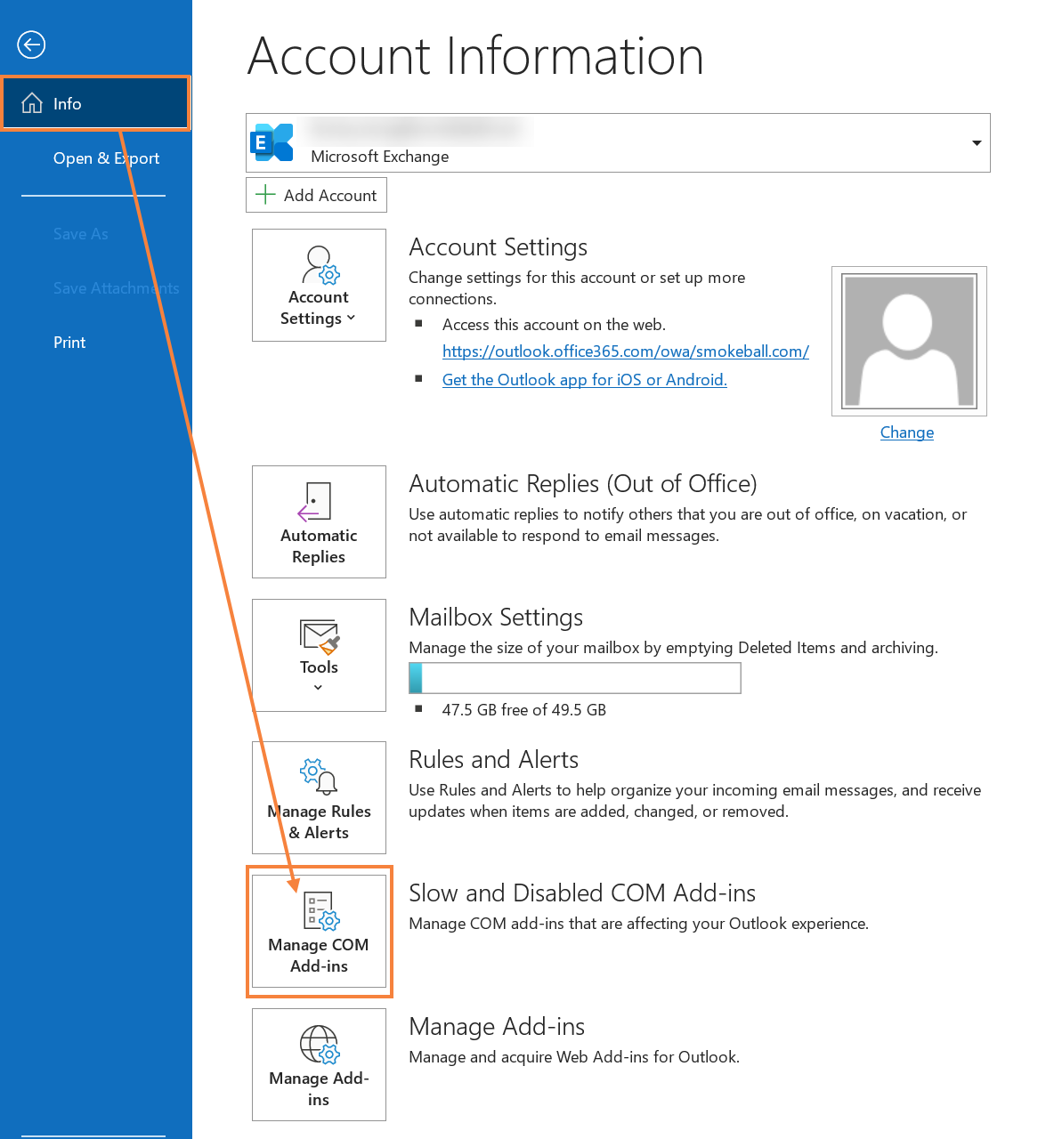Click Manage COM Add-ins icon
Image resolution: width=1054 pixels, height=1139 pixels.
(x=320, y=910)
